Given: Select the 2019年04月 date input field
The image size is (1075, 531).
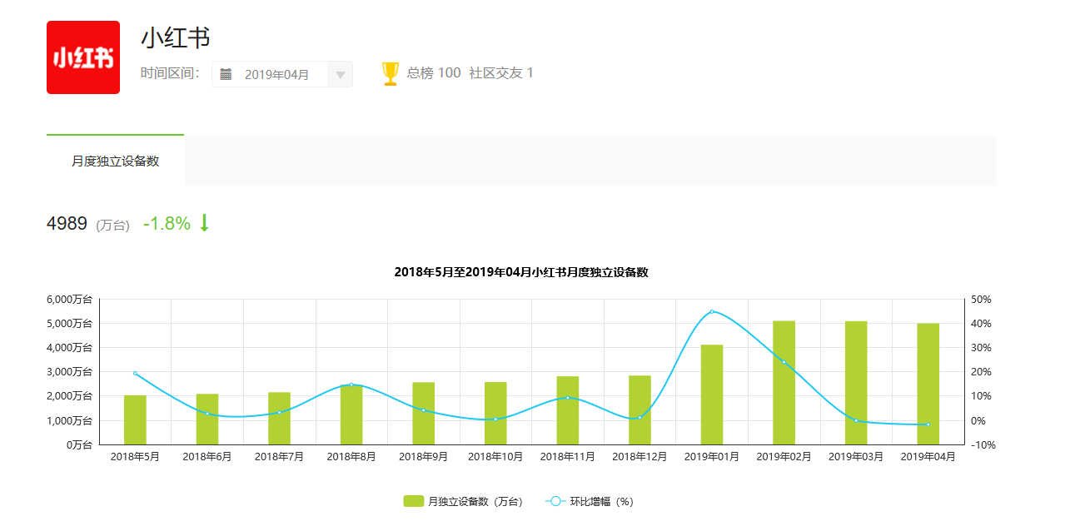Looking at the screenshot, I should click(276, 75).
